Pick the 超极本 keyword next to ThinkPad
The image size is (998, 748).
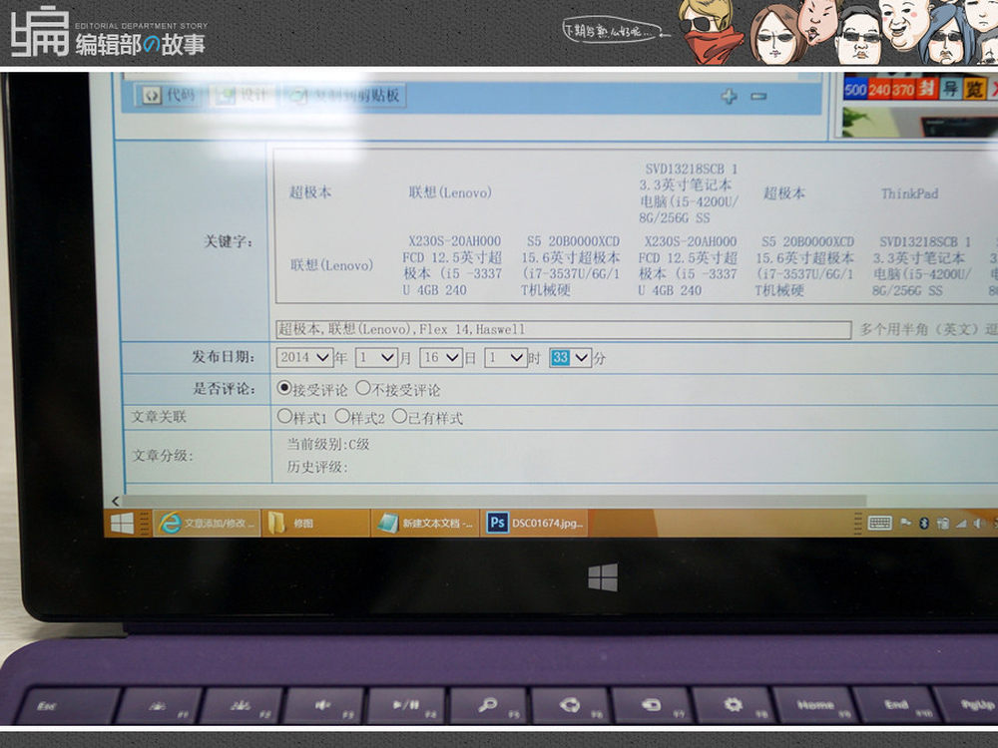tap(784, 192)
